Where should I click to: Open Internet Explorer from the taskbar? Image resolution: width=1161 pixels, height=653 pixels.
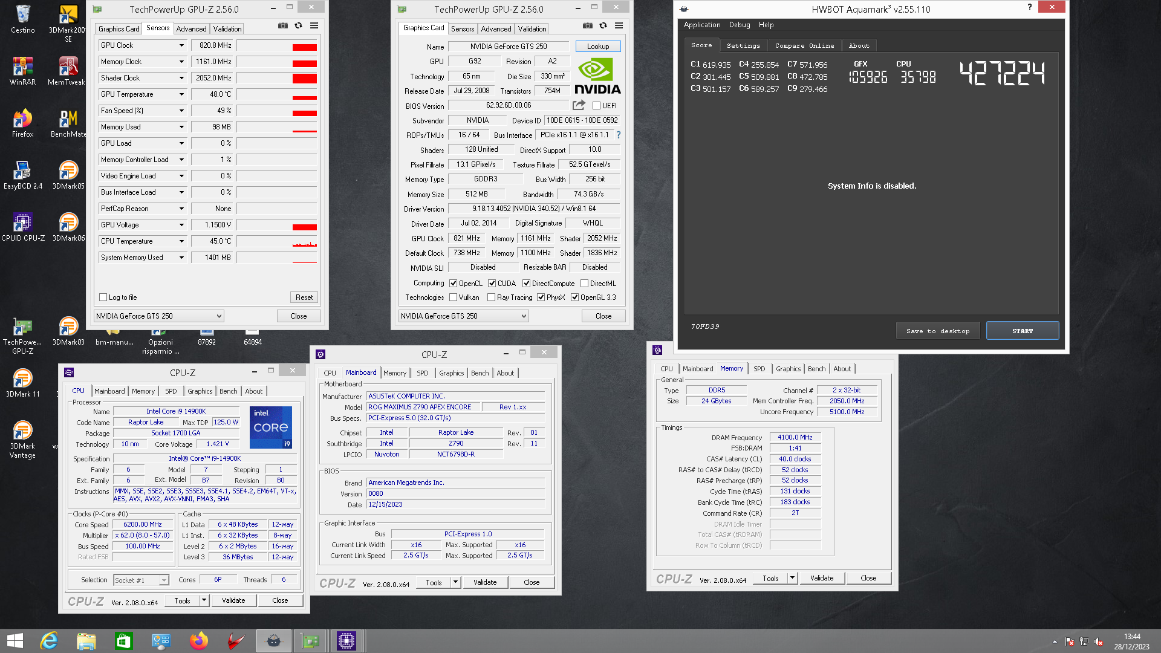point(49,641)
